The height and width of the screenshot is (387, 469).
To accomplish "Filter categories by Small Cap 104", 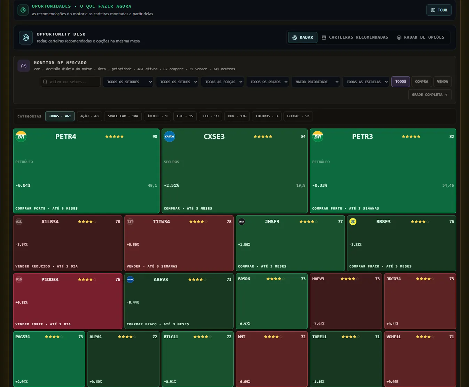I will 123,116.
